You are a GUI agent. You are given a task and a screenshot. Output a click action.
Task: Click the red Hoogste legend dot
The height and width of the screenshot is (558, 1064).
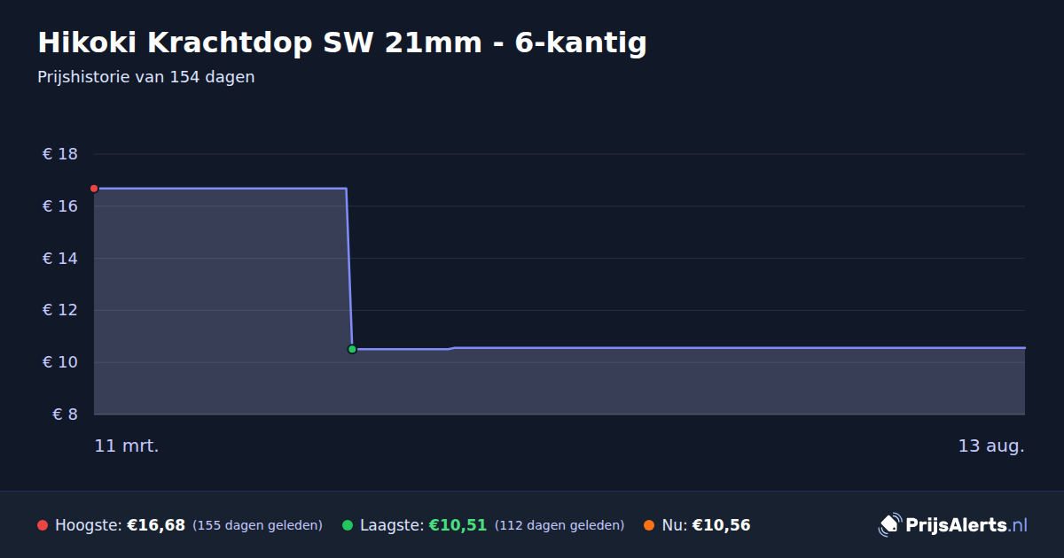(43, 525)
